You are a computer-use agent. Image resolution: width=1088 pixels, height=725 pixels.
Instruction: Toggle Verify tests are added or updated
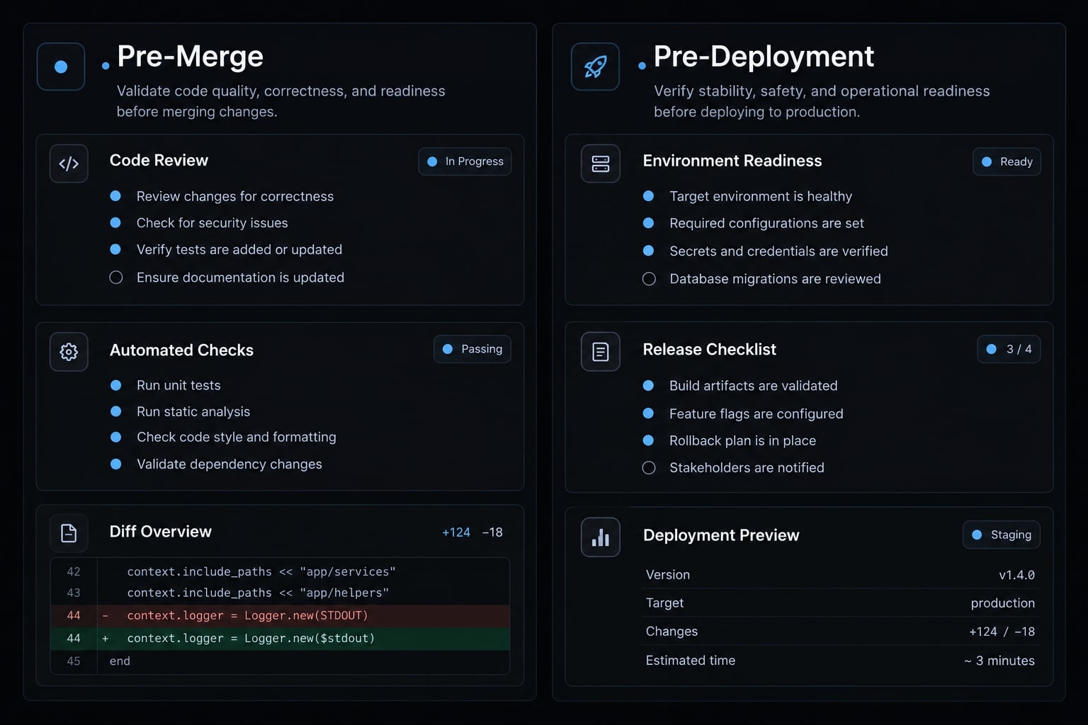(116, 249)
